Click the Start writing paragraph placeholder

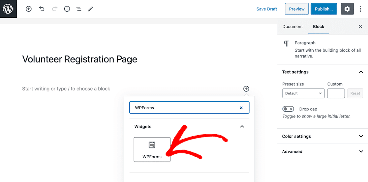click(x=66, y=89)
